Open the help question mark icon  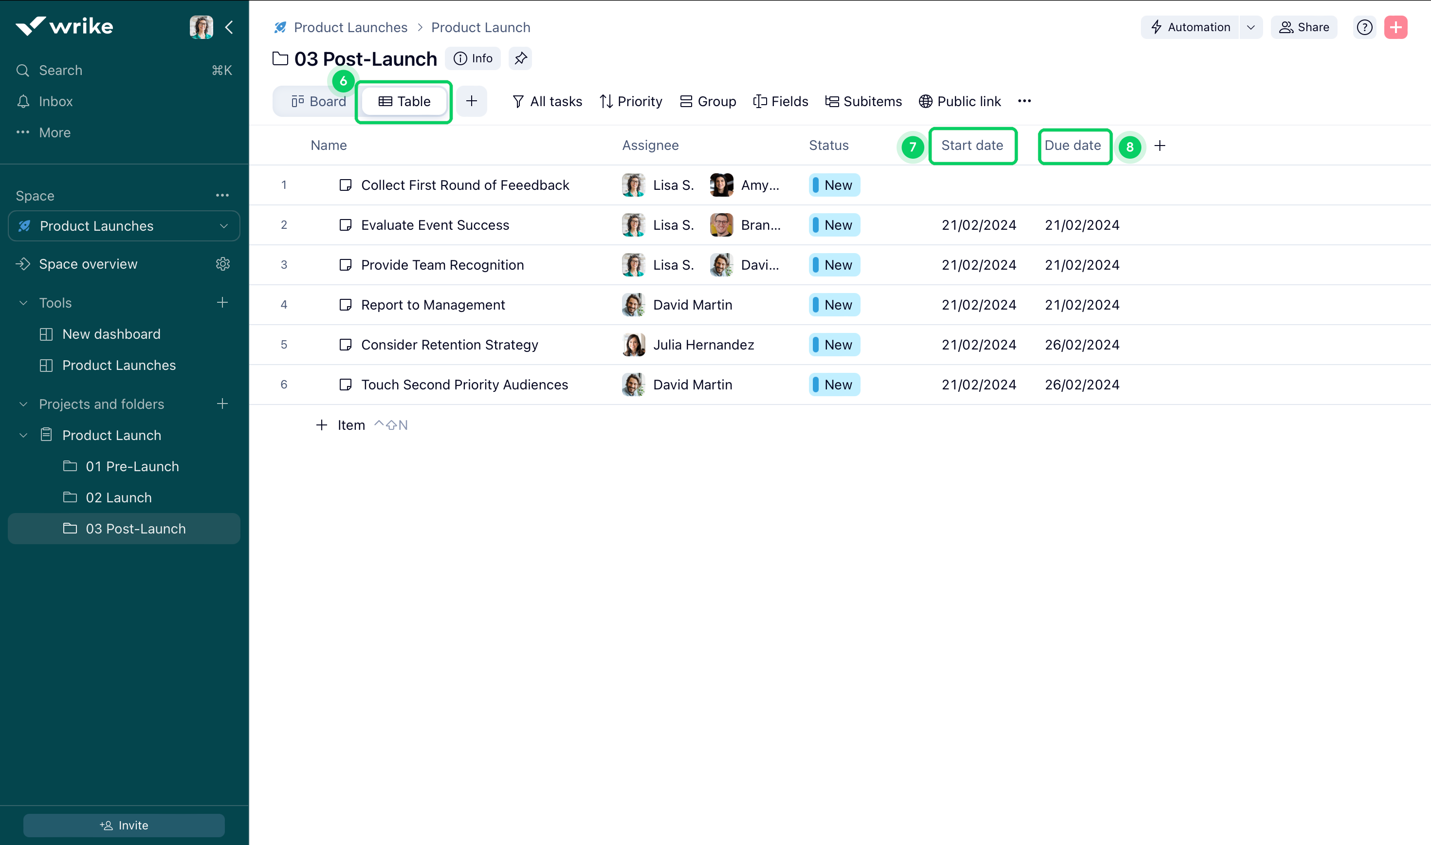coord(1364,27)
